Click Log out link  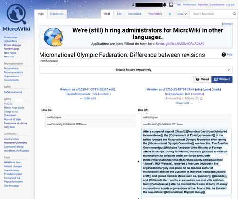coord(230,5)
